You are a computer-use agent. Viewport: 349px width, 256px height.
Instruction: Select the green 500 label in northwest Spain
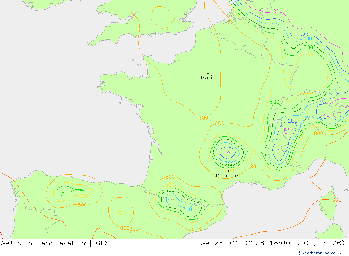[66, 195]
